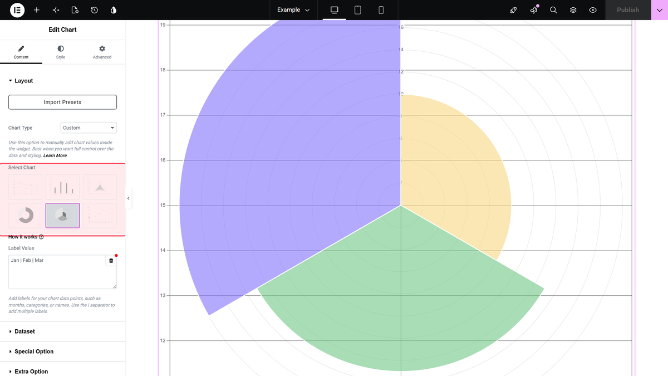Select the doughnut chart thumbnail
The width and height of the screenshot is (668, 376).
click(25, 216)
